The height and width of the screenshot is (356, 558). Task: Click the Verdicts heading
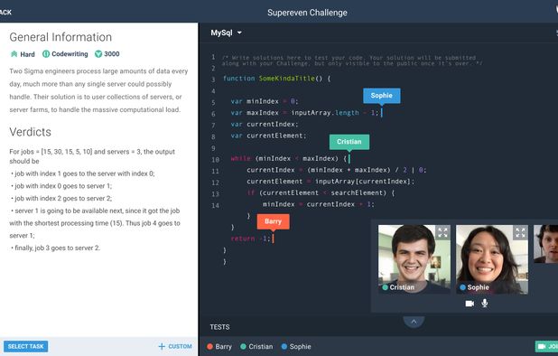click(x=31, y=132)
